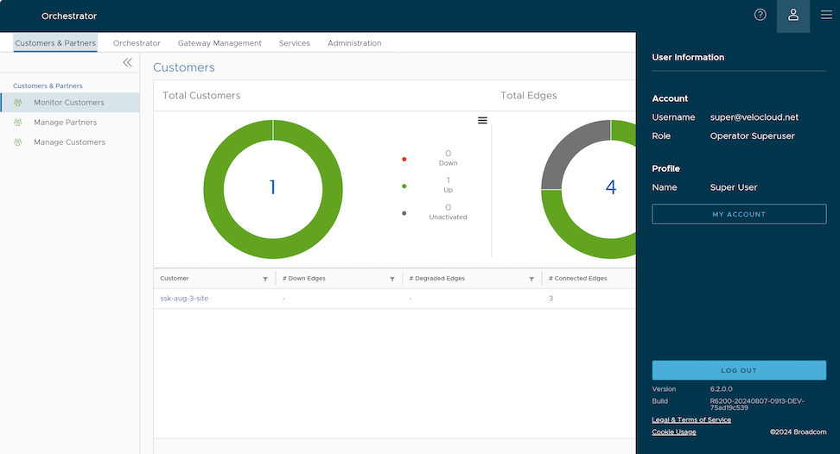Open the Administration tab
The image size is (840, 454).
[x=353, y=43]
